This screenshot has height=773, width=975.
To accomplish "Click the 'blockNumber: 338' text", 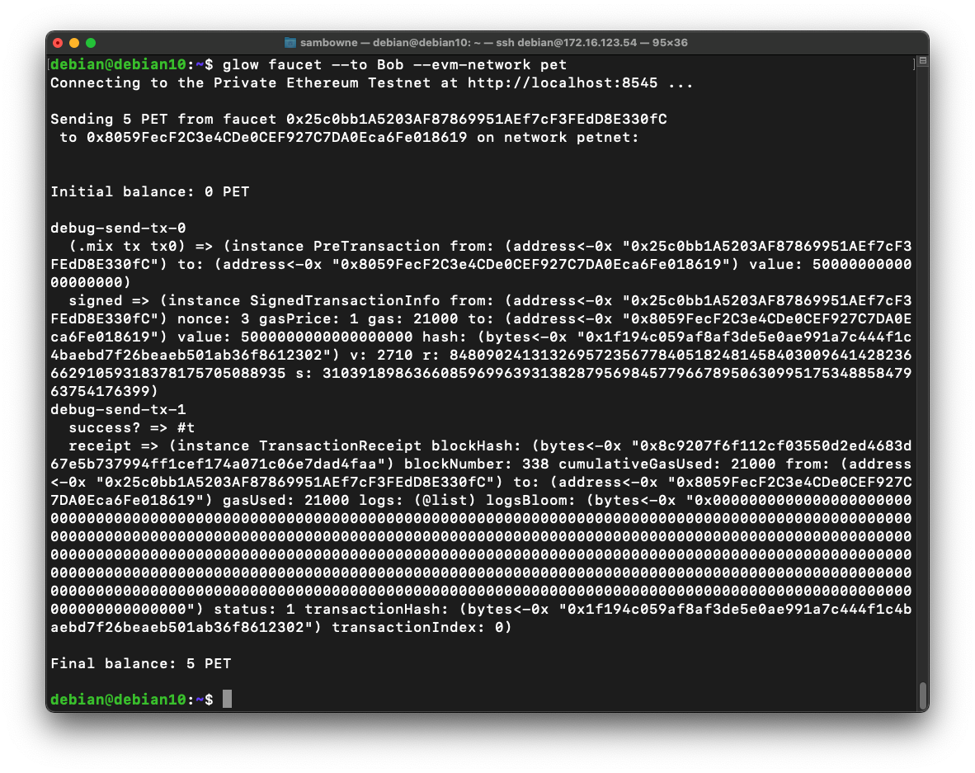I will 476,464.
